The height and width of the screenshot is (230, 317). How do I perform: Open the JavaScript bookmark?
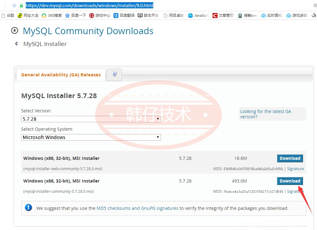click(198, 16)
